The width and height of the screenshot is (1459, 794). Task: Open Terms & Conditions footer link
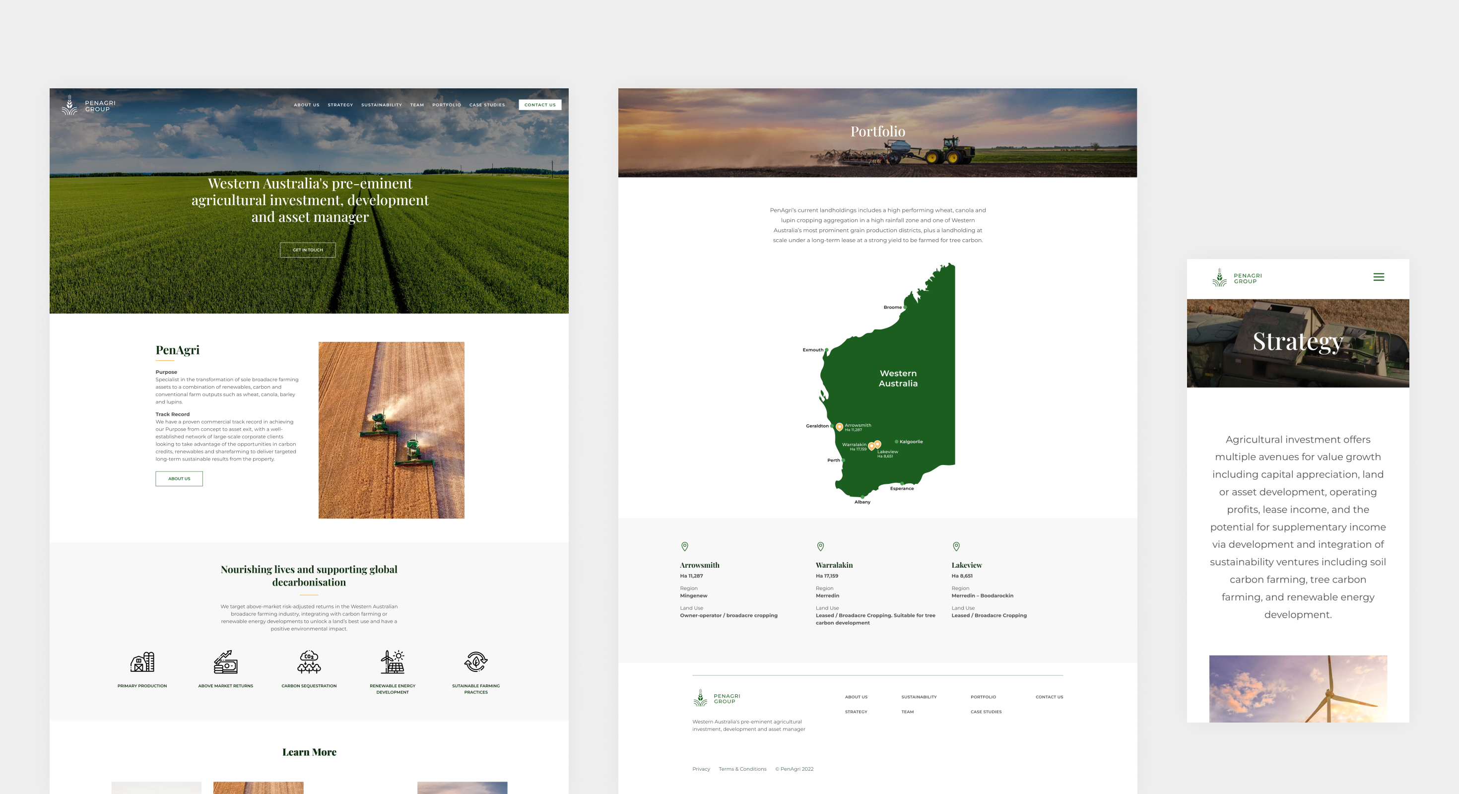[742, 769]
